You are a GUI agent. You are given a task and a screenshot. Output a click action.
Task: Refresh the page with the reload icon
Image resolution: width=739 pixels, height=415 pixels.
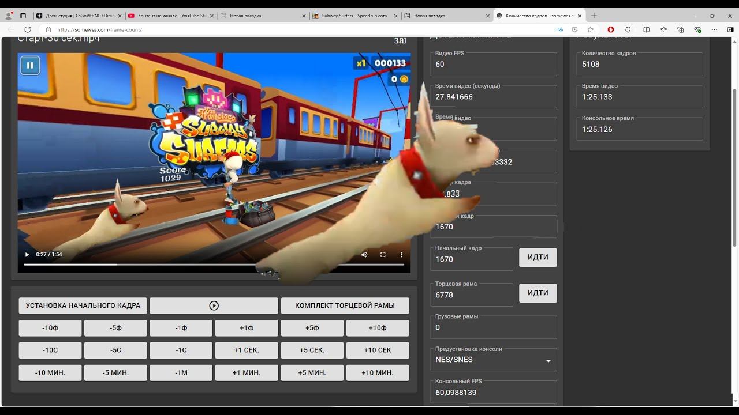pos(27,29)
